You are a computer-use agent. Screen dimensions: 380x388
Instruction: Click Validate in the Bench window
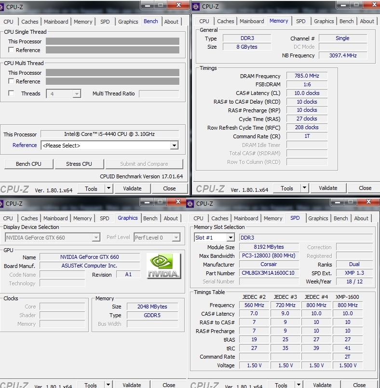click(x=133, y=188)
